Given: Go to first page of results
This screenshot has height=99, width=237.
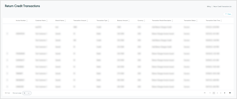Looking at the screenshot, I should [x=205, y=93].
